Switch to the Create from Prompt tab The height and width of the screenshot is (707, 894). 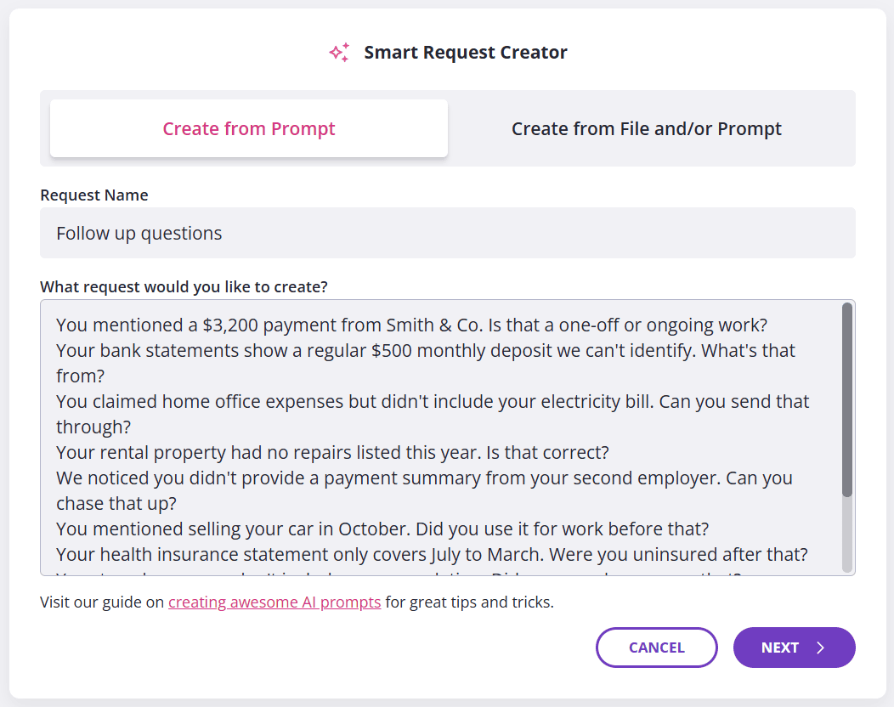(x=249, y=129)
